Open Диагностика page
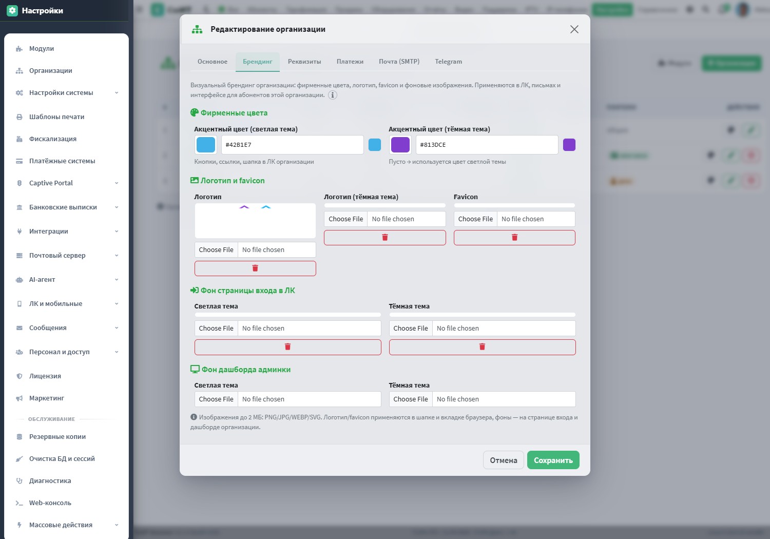Screen dimensions: 770x539 (x=66, y=481)
